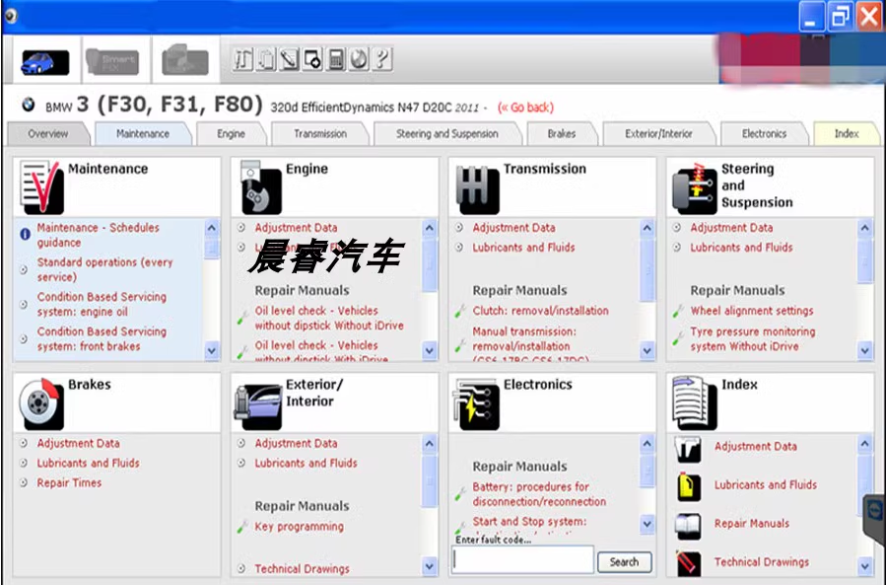Click the Exterior/Interior car door icon
Image resolution: width=886 pixels, height=585 pixels.
tap(258, 406)
